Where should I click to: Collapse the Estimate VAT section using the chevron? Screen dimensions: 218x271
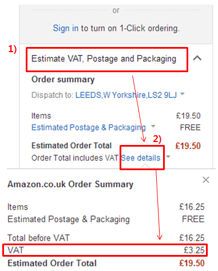pyautogui.click(x=197, y=58)
